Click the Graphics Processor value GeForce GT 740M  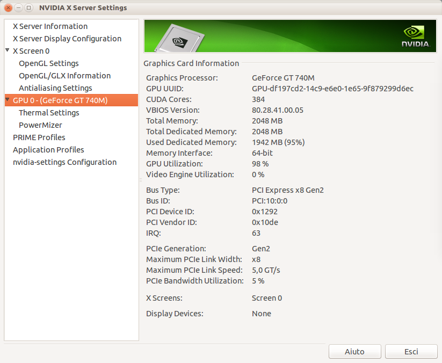283,78
